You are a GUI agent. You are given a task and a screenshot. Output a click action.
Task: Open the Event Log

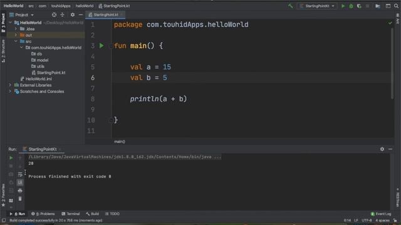click(x=381, y=214)
